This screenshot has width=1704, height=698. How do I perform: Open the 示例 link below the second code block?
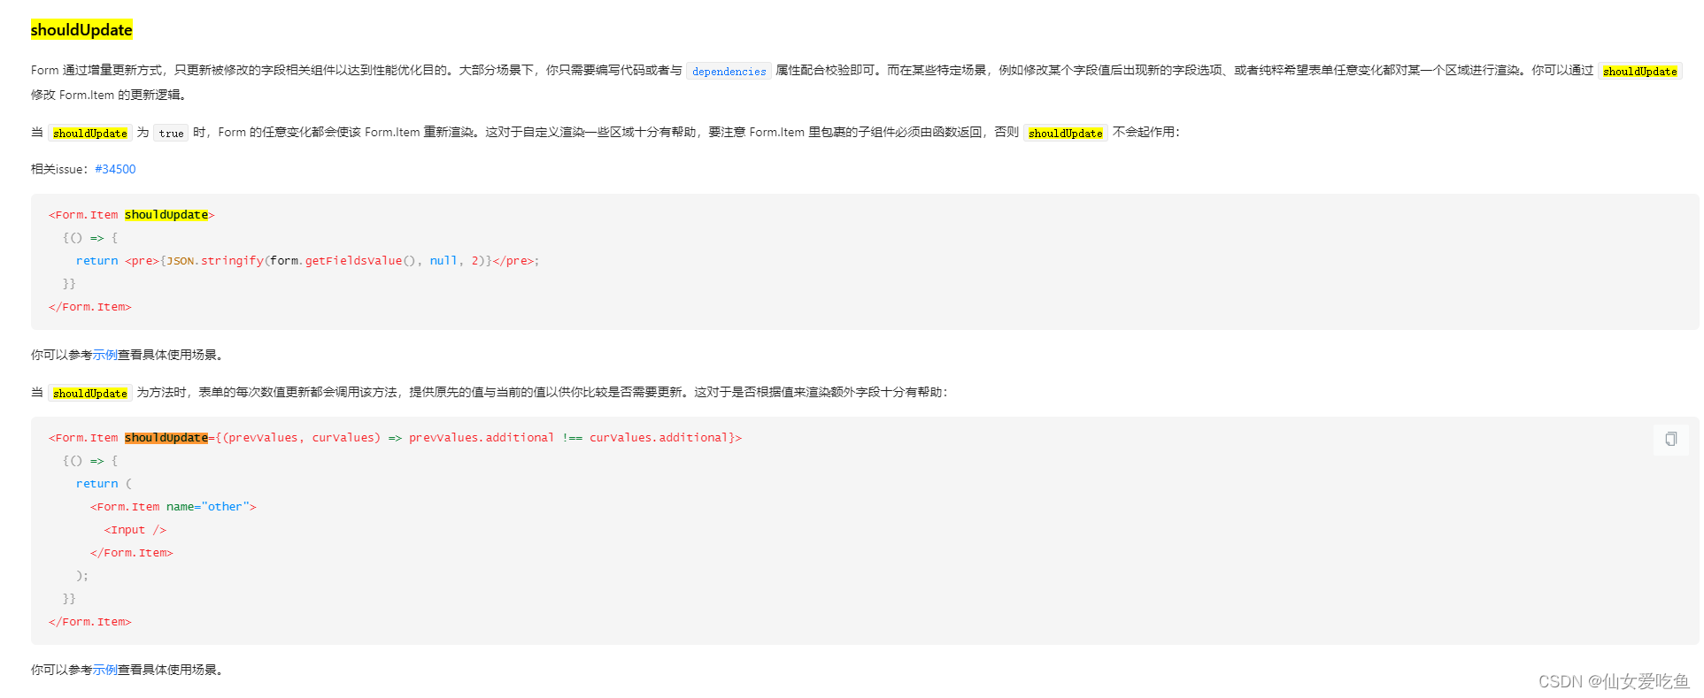click(104, 670)
